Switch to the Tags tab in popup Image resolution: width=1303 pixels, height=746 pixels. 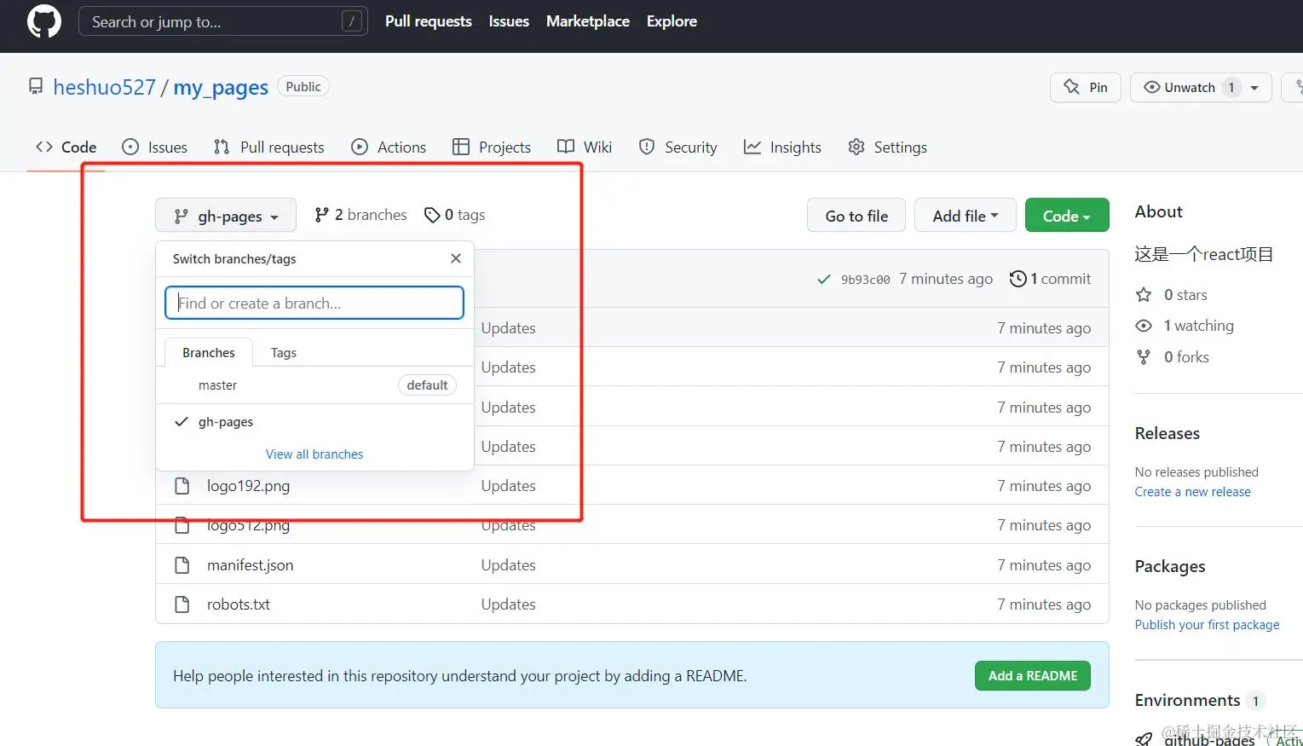tap(284, 353)
